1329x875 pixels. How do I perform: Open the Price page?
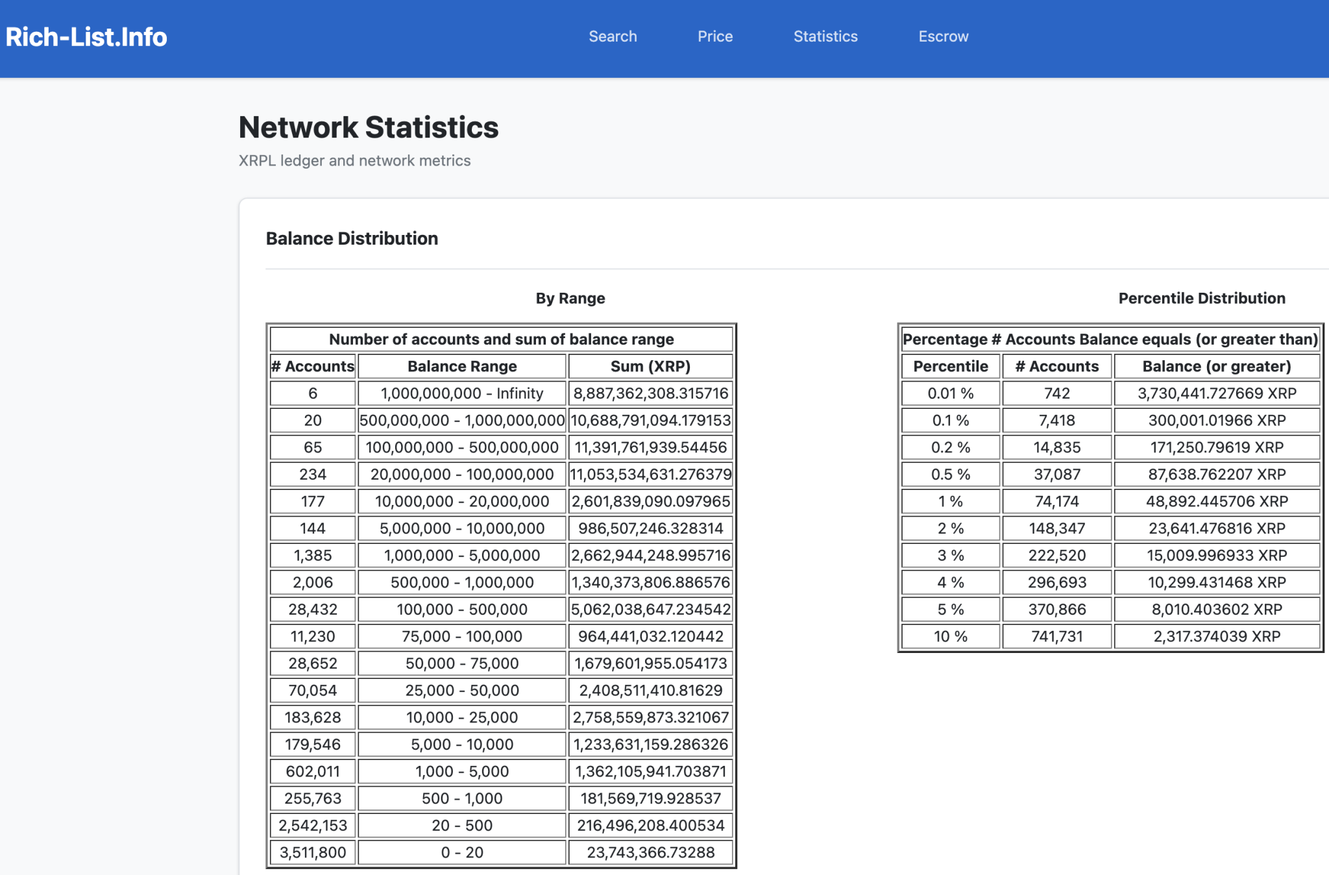tap(714, 36)
